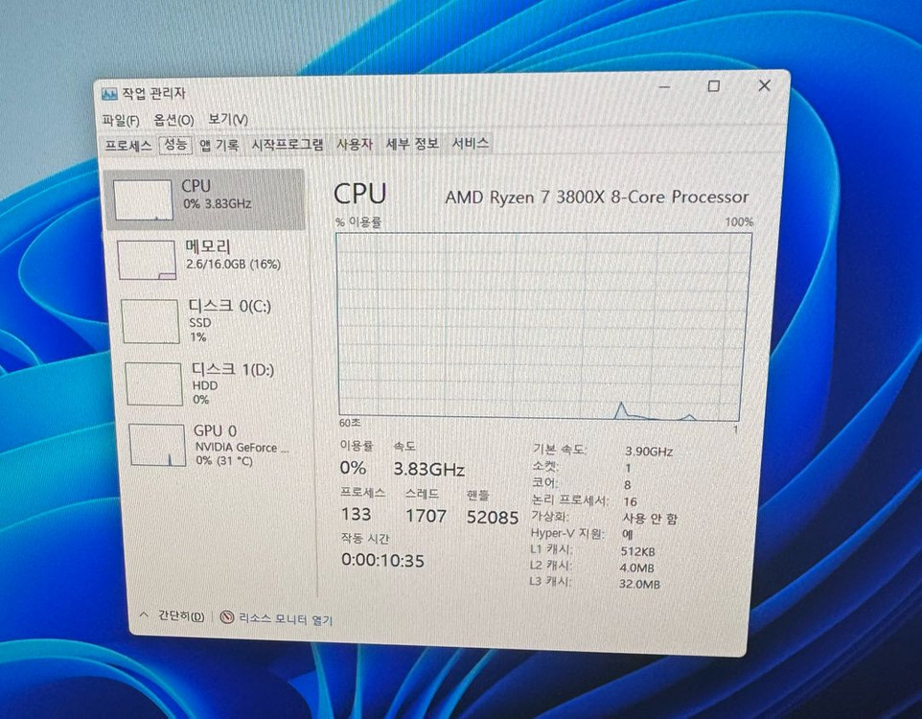Switch to the 프로세스 tab
Viewport: 922px width, 719px height.
[x=128, y=144]
